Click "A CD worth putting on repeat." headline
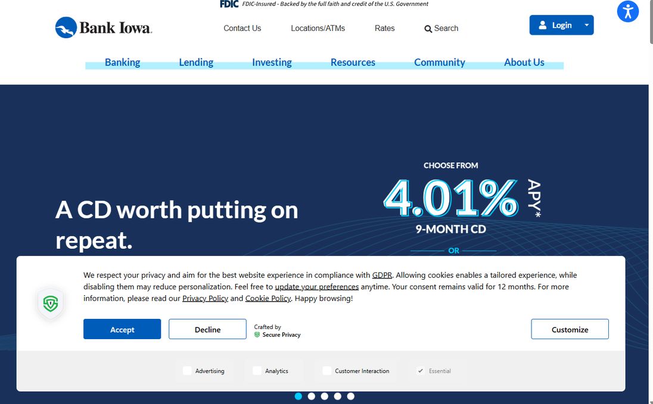Image resolution: width=653 pixels, height=404 pixels. click(x=176, y=225)
